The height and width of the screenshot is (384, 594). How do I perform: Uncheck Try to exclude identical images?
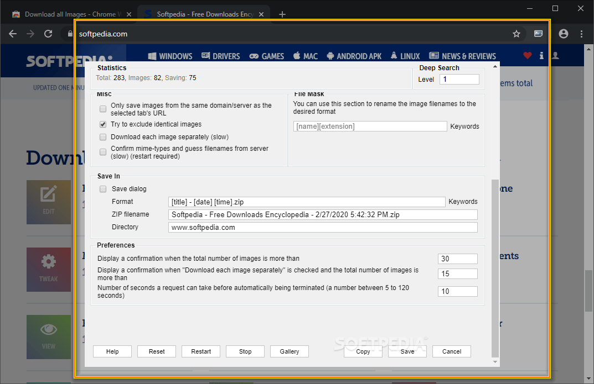pos(102,124)
